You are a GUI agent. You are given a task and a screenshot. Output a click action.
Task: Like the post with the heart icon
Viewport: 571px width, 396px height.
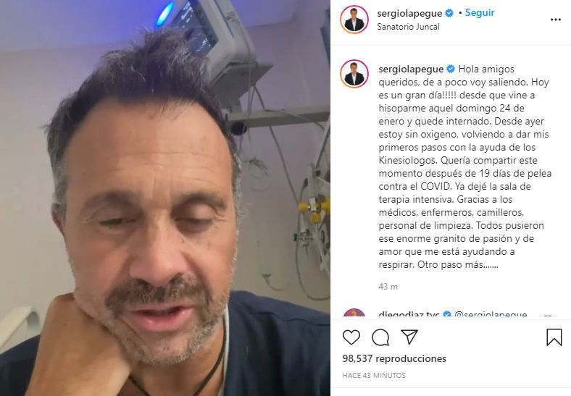coord(351,337)
